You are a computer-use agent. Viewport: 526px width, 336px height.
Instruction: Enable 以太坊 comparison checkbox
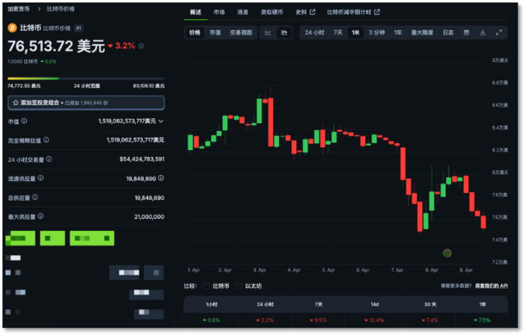click(239, 286)
